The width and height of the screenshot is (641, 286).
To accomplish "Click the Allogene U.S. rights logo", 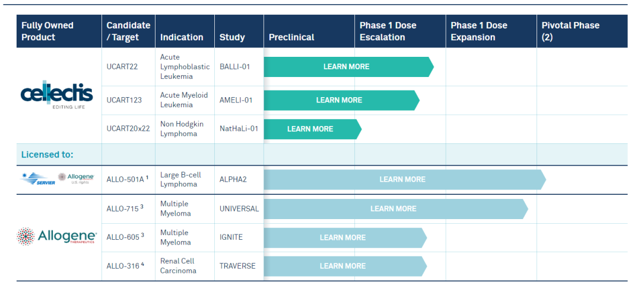I will tap(76, 178).
